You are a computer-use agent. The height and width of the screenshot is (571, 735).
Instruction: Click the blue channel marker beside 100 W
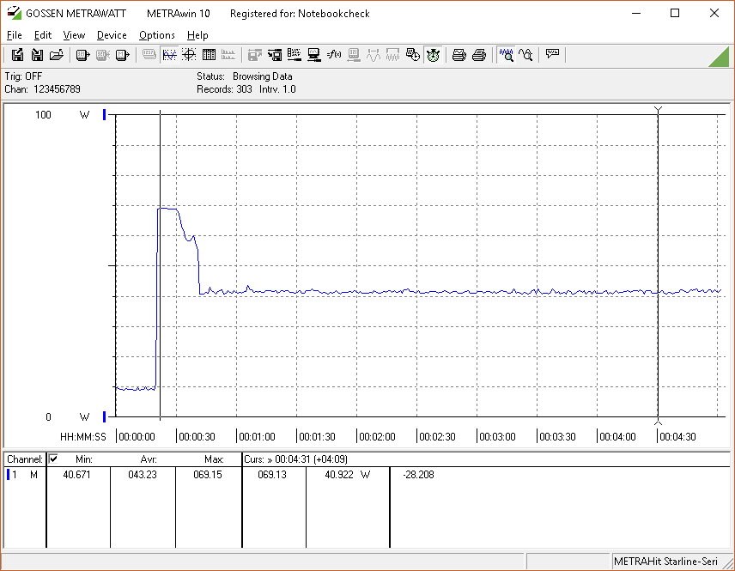click(x=105, y=115)
